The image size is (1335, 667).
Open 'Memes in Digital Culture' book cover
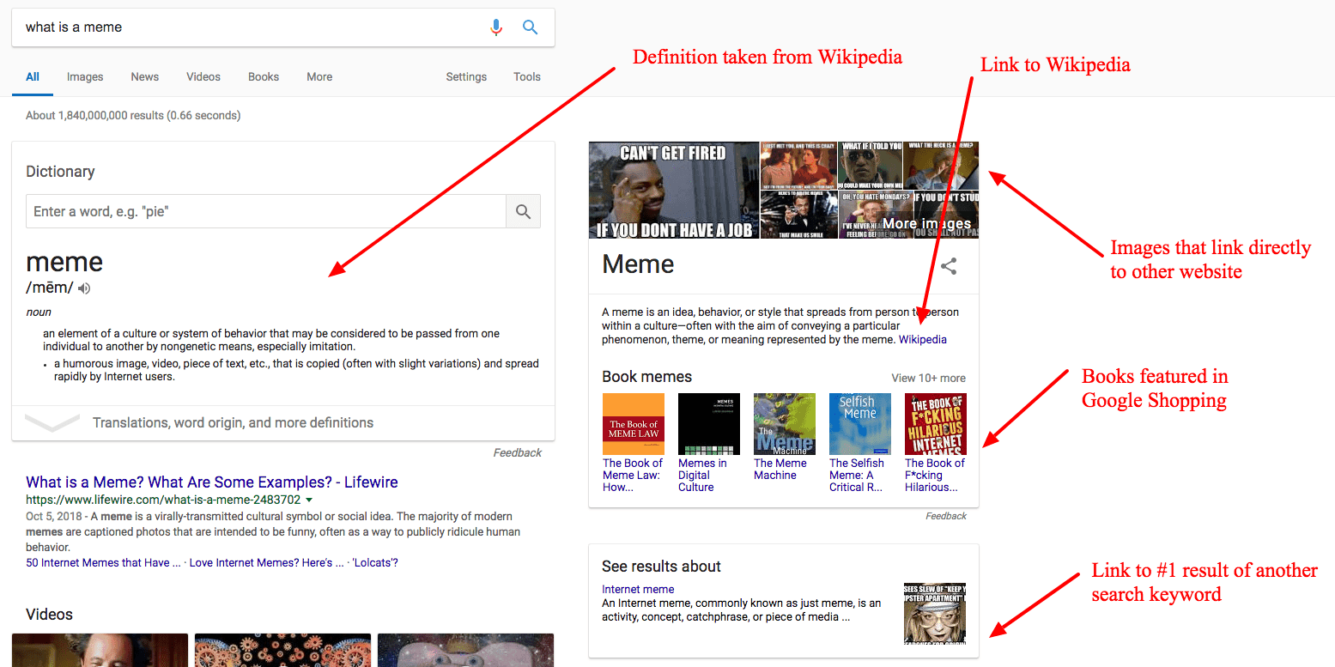pyautogui.click(x=709, y=424)
